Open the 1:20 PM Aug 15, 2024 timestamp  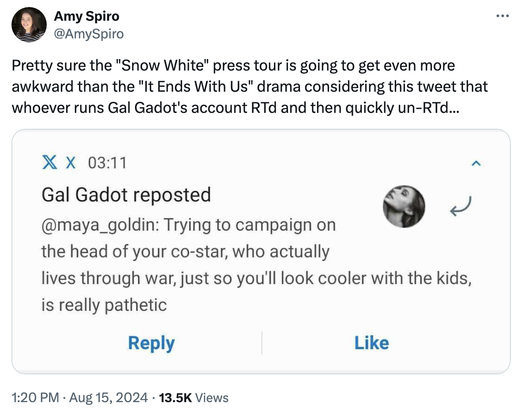79,398
